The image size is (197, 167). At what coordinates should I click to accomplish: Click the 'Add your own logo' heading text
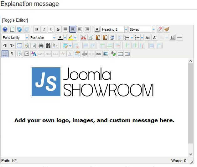[x=94, y=120]
